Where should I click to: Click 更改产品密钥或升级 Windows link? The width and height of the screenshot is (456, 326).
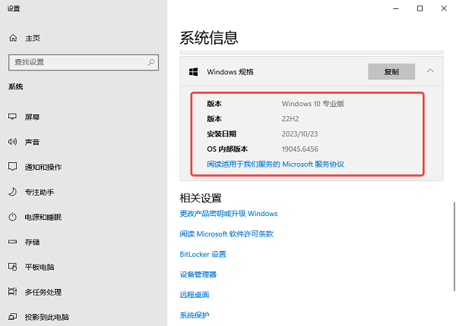[x=229, y=214]
